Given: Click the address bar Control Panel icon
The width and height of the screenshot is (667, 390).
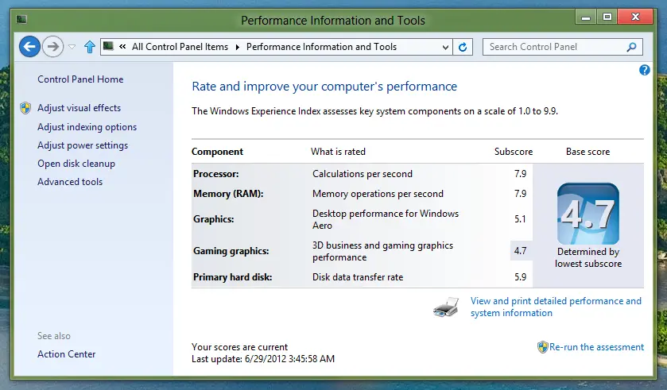Looking at the screenshot, I should (x=108, y=46).
